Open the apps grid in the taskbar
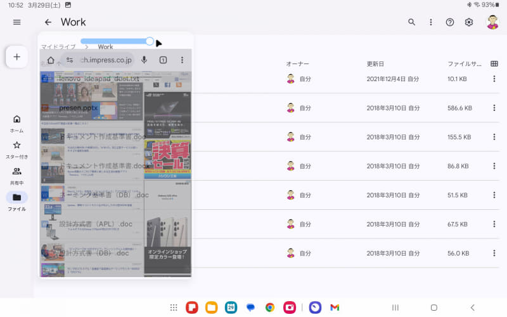This screenshot has height=317, width=507. coord(174,307)
